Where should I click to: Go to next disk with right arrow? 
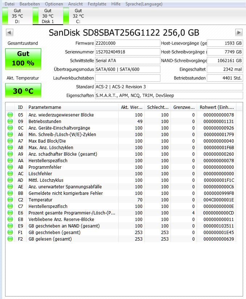(239, 32)
